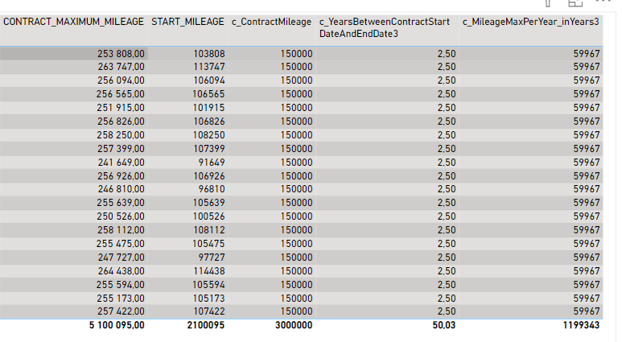Select start mileage 106094
Image resolution: width=622 pixels, height=342 pixels.
(x=209, y=80)
